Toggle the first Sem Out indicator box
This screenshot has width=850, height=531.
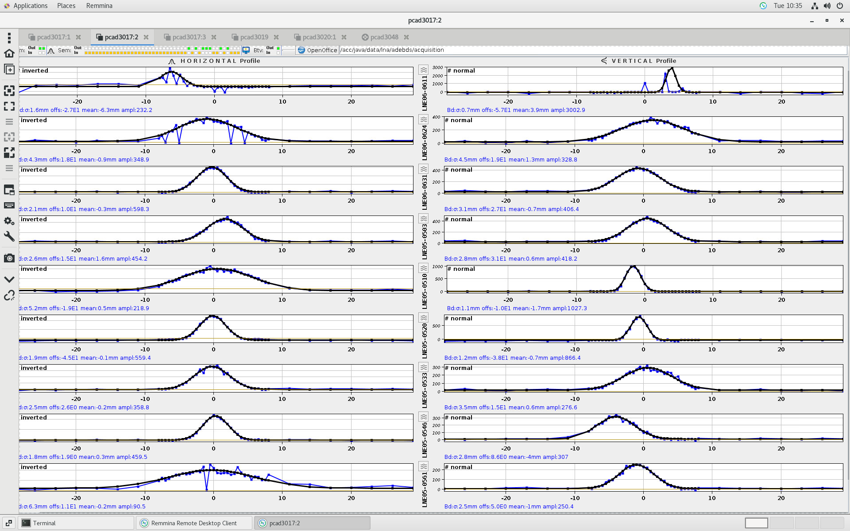pos(86,48)
